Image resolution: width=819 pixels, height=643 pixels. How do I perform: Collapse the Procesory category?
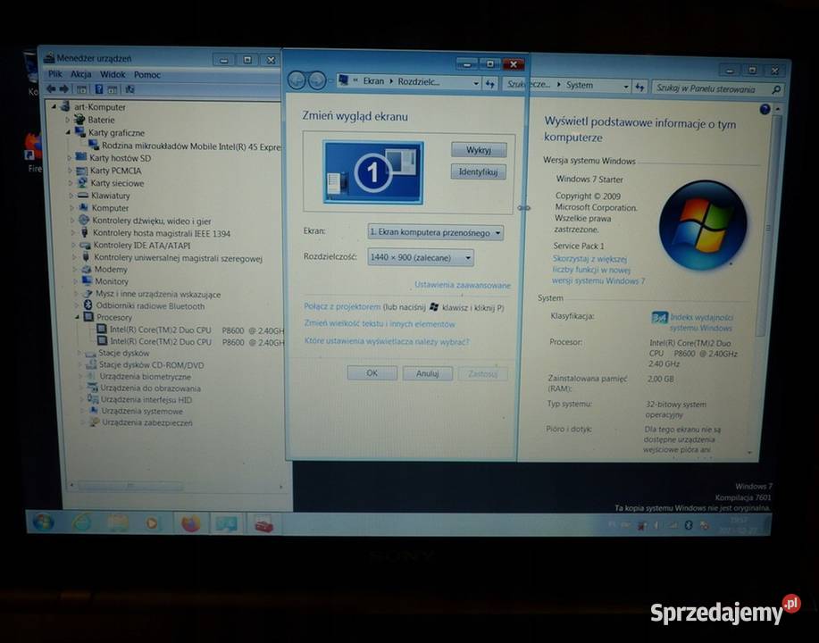(x=77, y=317)
